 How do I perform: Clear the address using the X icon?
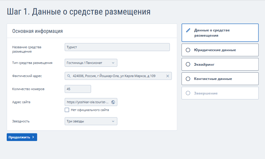pyautogui.click(x=168, y=76)
